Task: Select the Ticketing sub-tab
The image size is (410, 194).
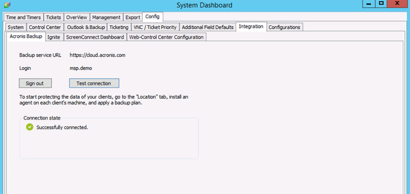Action: pos(119,27)
